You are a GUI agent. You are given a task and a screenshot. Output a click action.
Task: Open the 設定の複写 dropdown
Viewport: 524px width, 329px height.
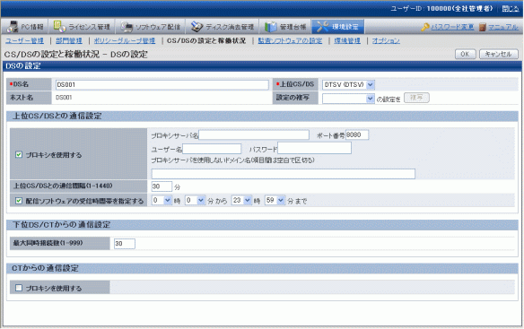(x=348, y=99)
